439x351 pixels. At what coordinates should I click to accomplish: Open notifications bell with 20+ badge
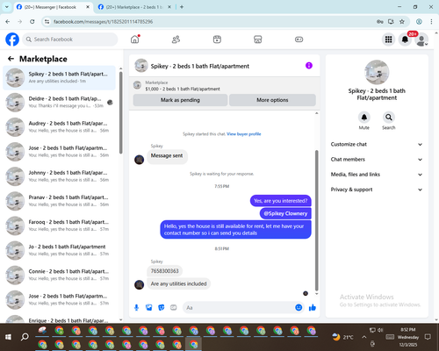405,39
